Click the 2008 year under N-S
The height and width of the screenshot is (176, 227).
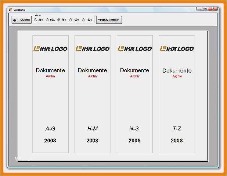(x=134, y=140)
